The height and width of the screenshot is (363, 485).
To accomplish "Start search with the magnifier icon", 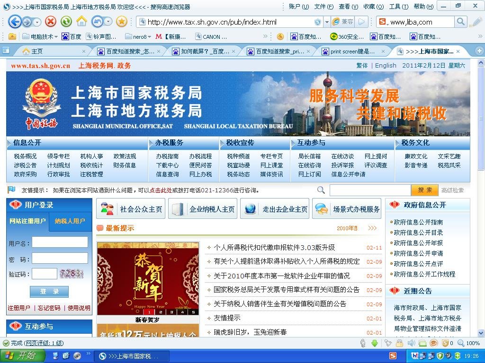I will pyautogui.click(x=460, y=22).
